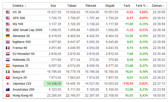
Task: Open the SPX 500 index link
Action: 19,18
